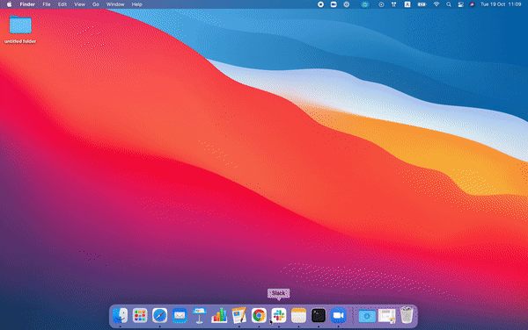Open the Window menu
This screenshot has height=330, width=528.
115,4
